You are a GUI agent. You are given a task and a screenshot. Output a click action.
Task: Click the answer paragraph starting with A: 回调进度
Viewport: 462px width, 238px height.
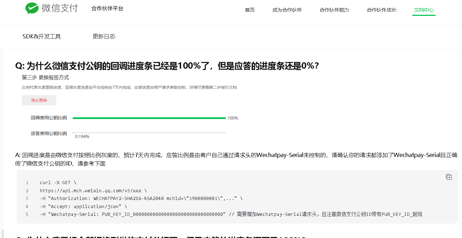236,159
